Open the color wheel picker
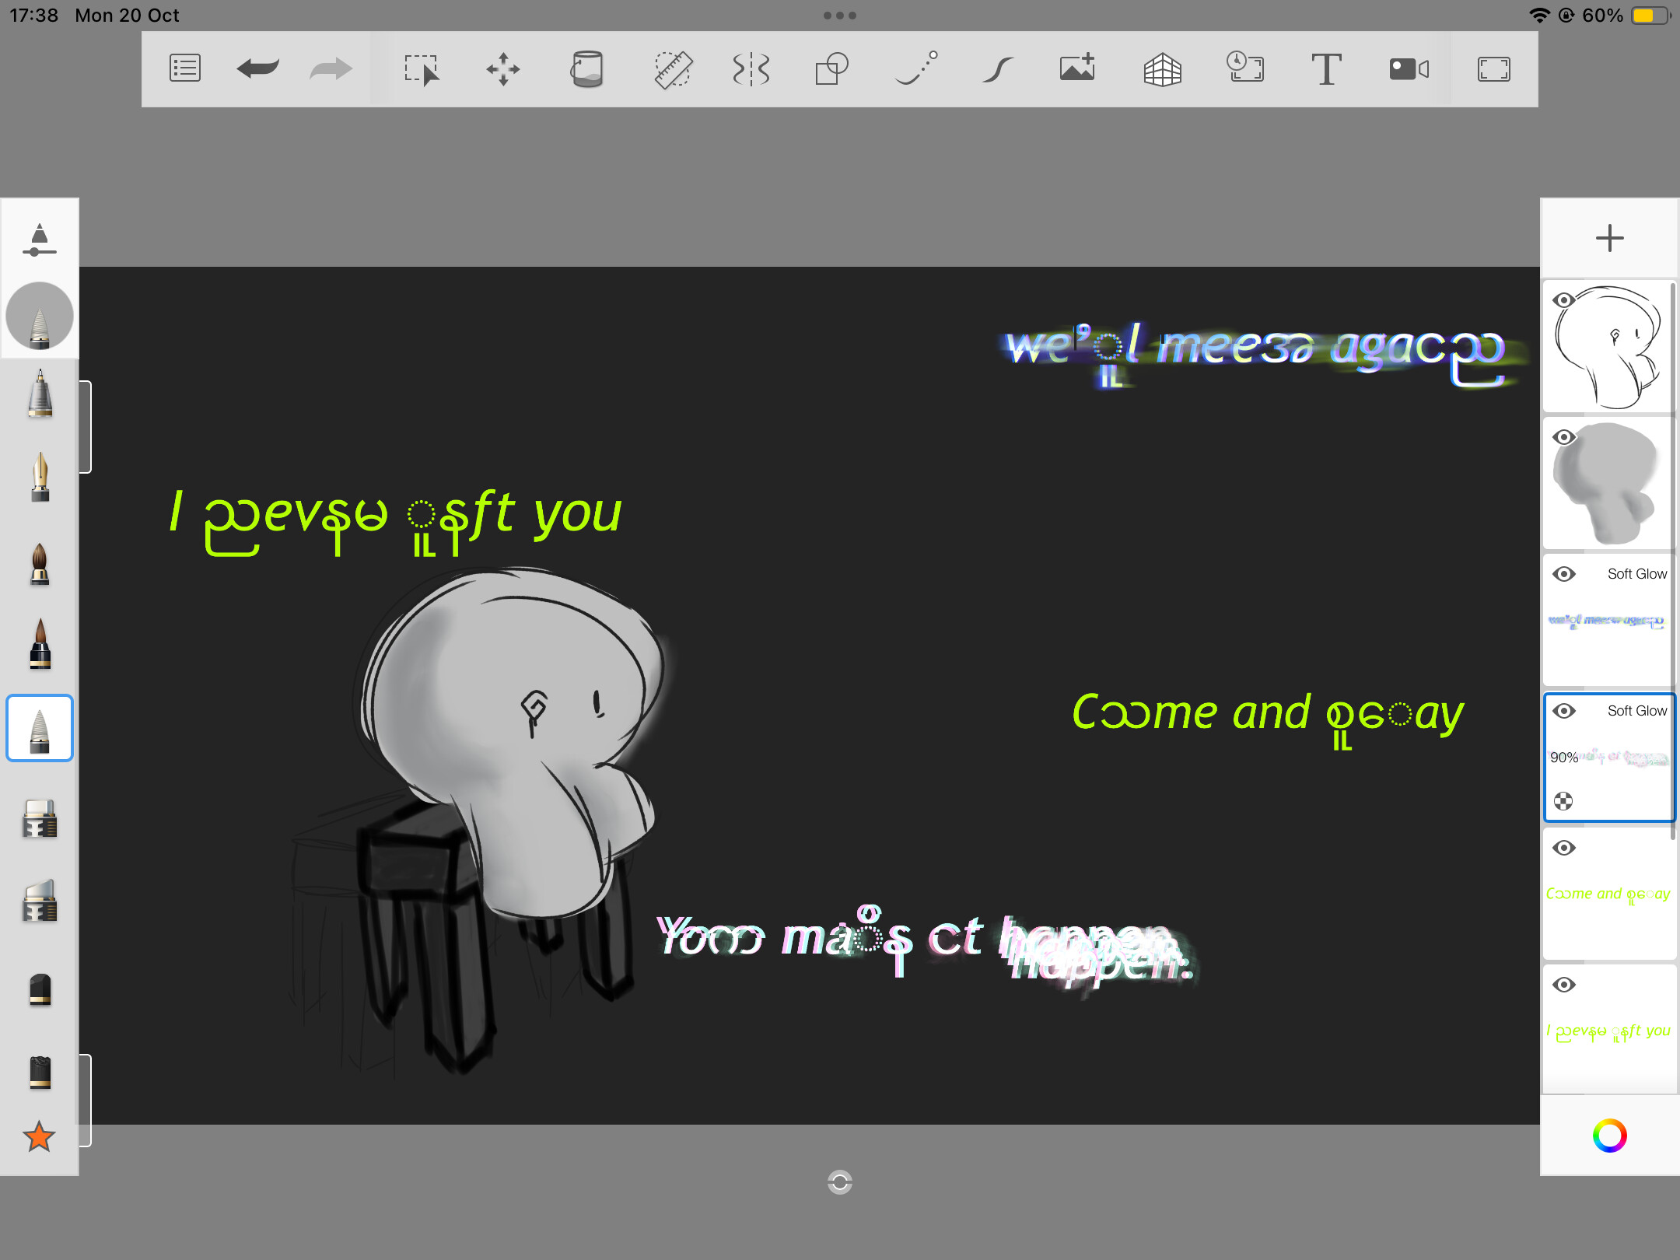The width and height of the screenshot is (1680, 1260). coord(1609,1136)
